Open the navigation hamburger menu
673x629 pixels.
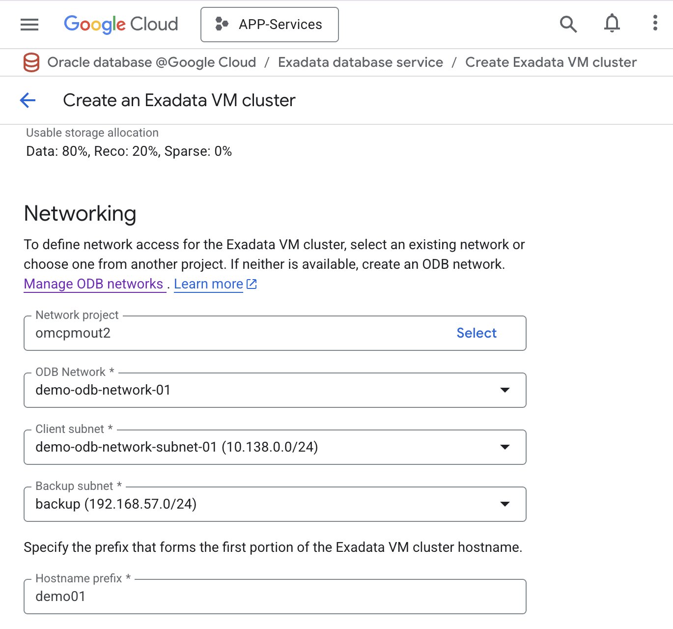(29, 24)
